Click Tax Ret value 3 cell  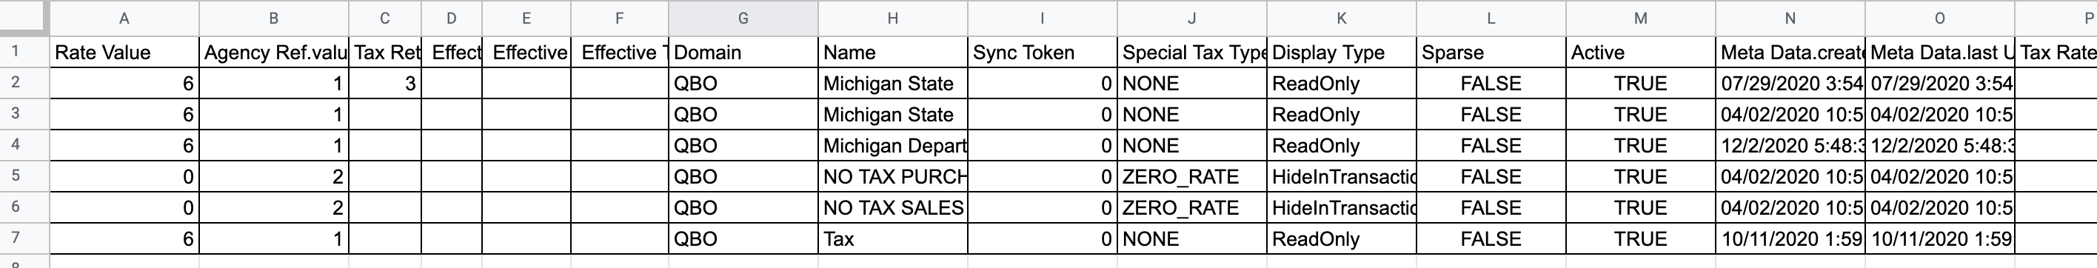(385, 83)
